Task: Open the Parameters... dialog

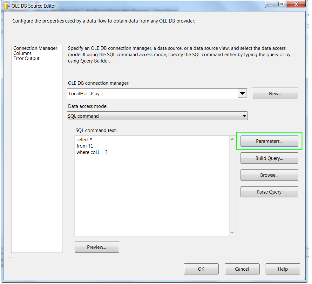Action: (269, 141)
